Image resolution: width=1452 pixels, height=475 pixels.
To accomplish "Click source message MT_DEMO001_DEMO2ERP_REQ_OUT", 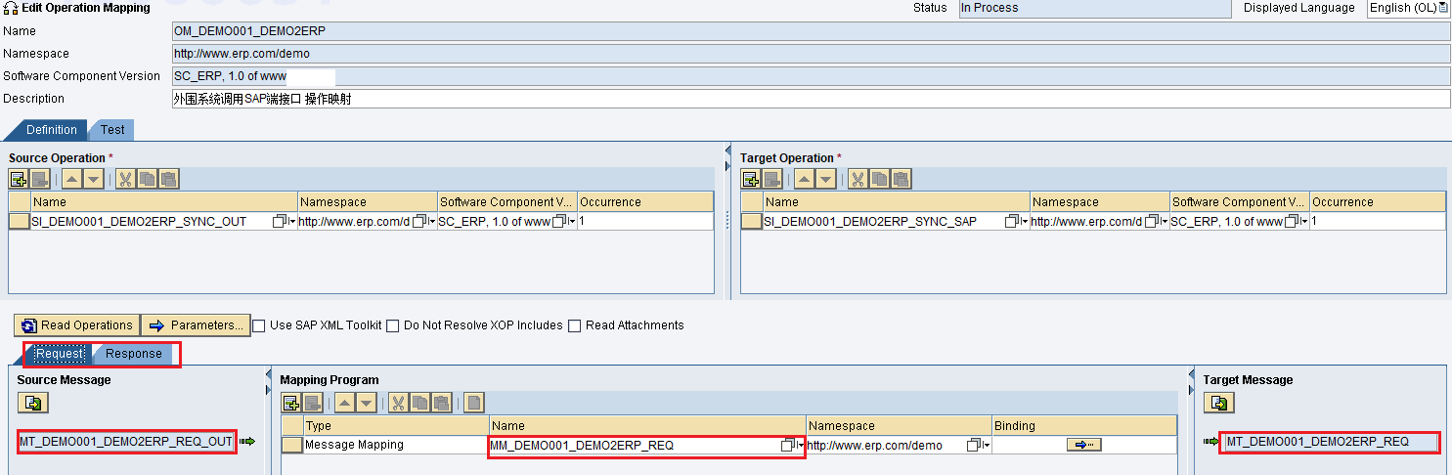I will click(x=126, y=442).
